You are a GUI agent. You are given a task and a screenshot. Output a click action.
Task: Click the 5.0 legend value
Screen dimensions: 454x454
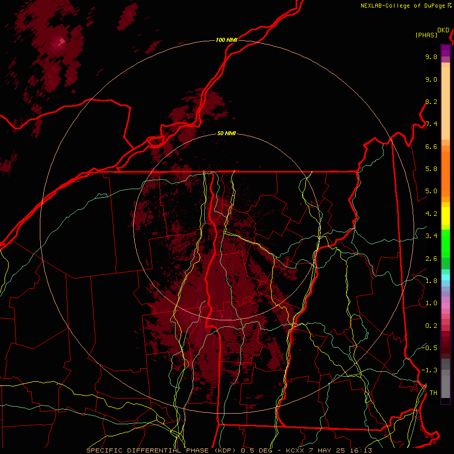[x=431, y=191]
